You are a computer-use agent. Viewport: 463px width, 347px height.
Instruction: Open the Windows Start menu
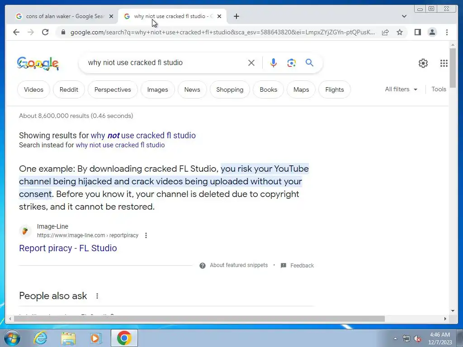tap(12, 338)
